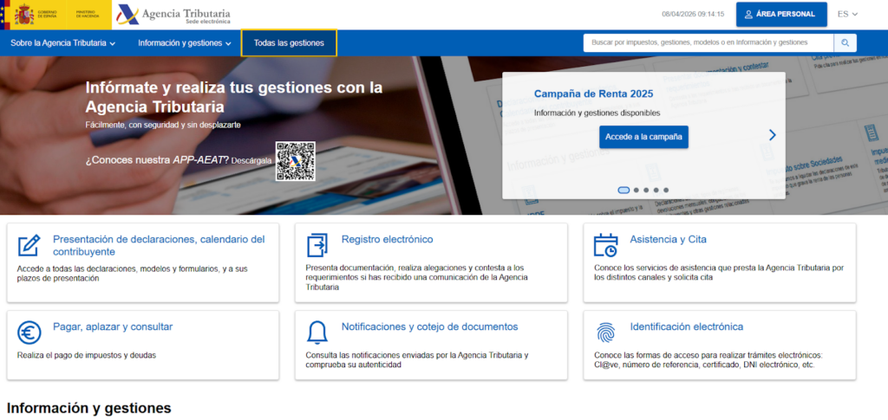The height and width of the screenshot is (420, 888).
Task: Click the fingerprint icon for Identificación electrónica
Action: [605, 333]
